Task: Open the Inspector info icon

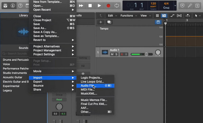Action: pos(13,5)
